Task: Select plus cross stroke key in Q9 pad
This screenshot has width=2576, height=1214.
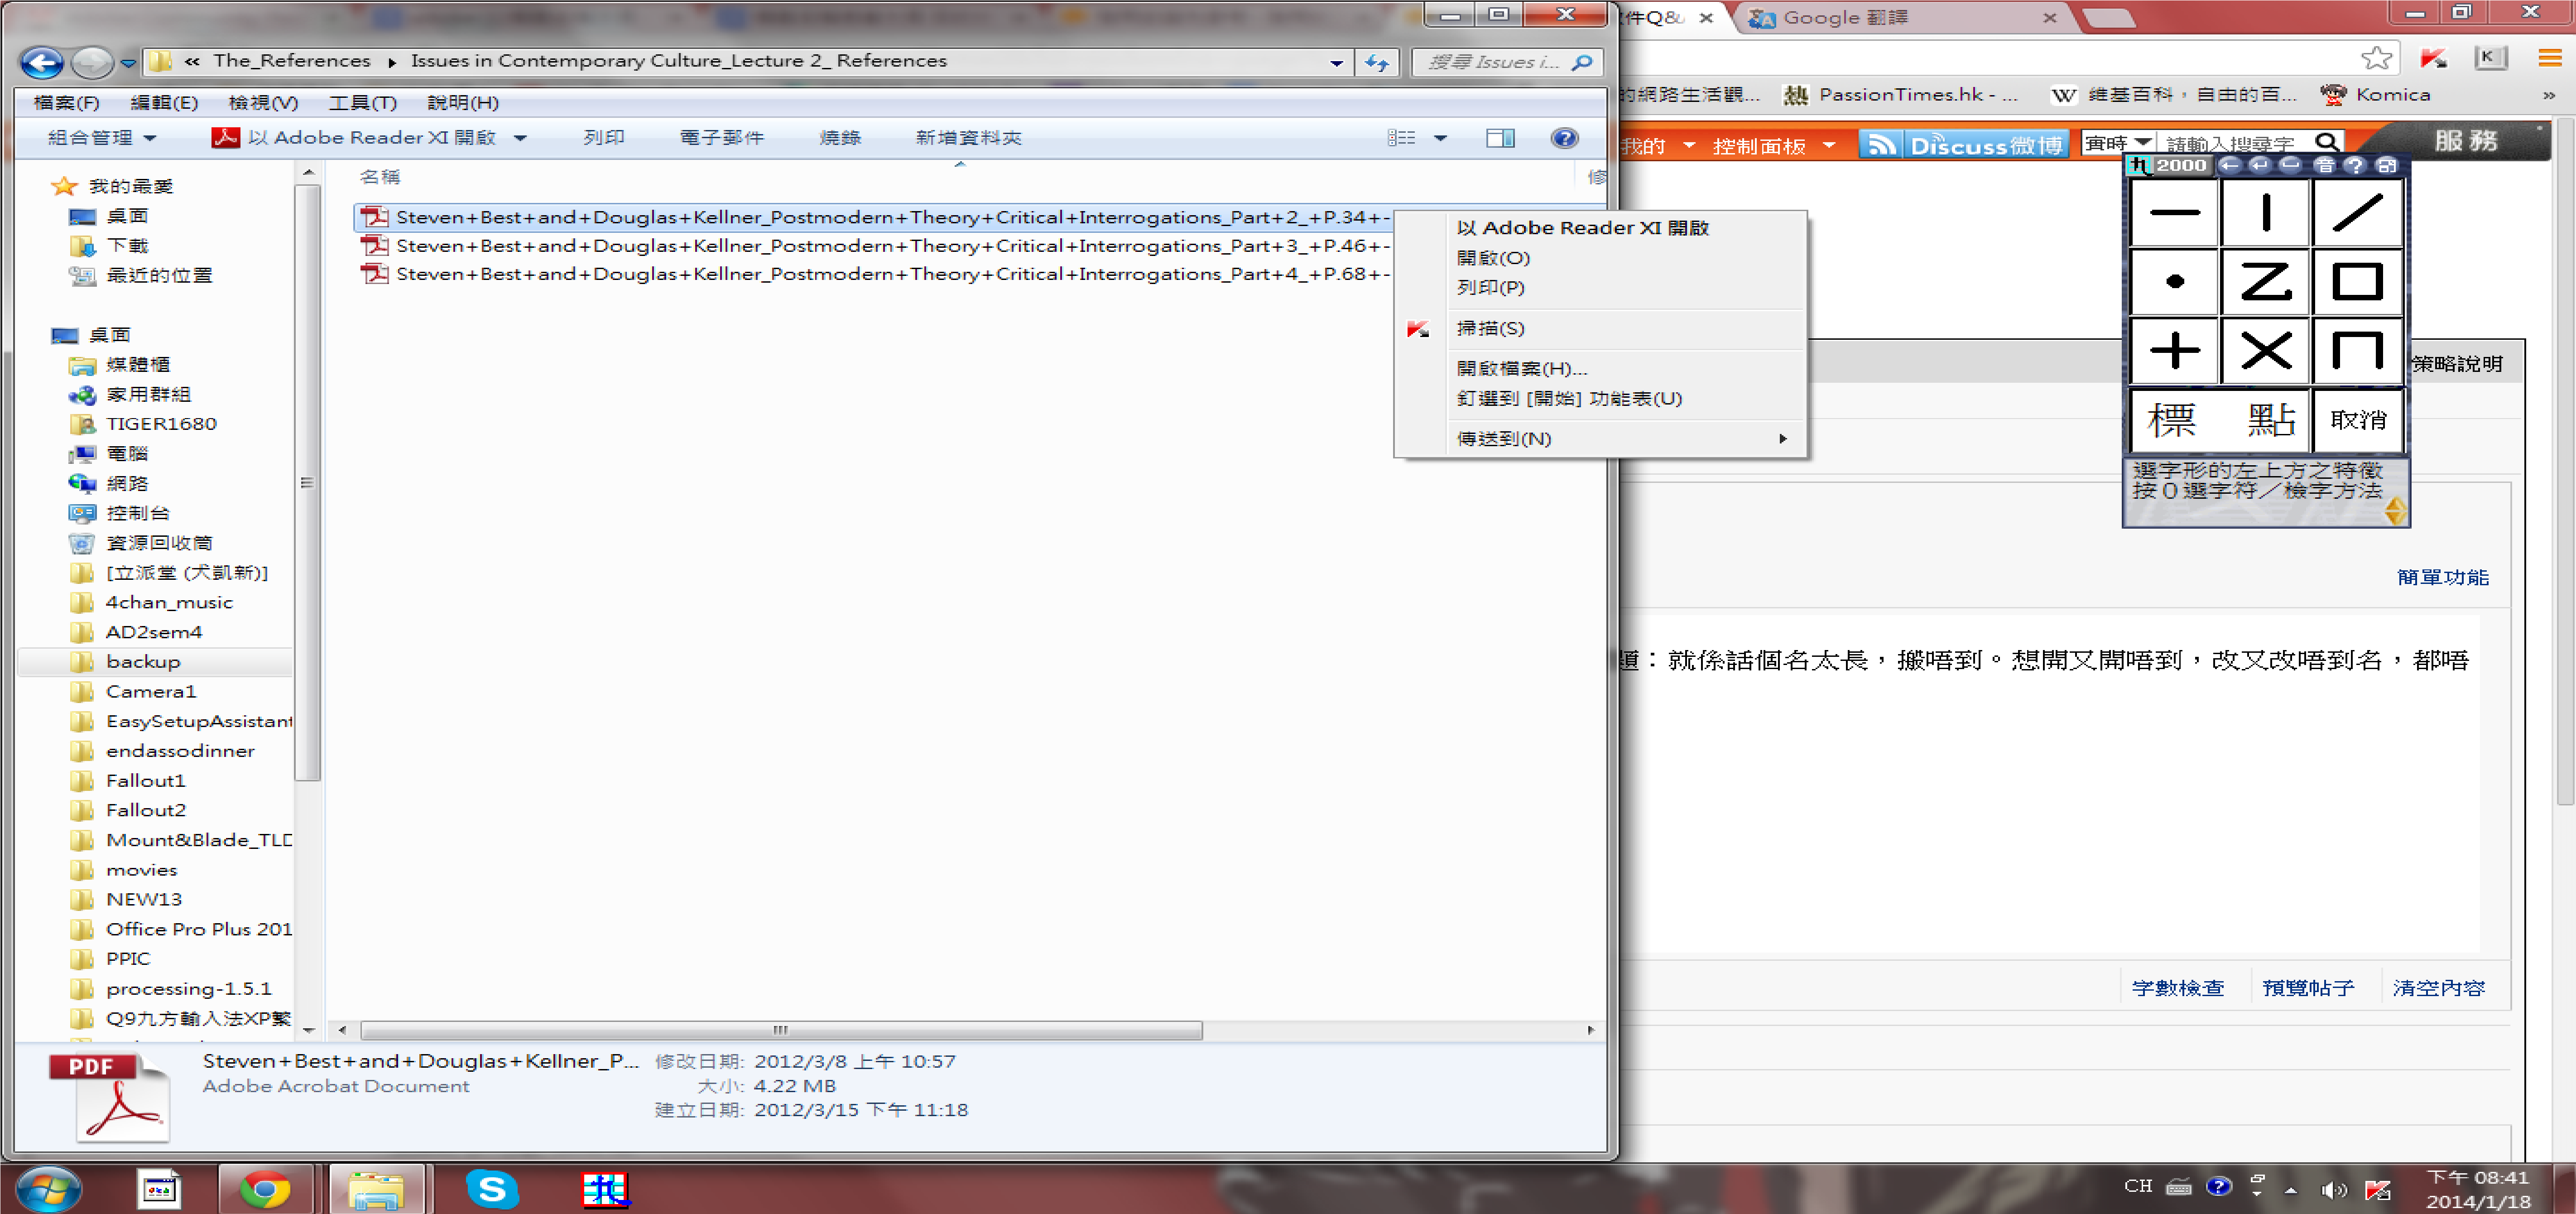Action: pos(2174,351)
